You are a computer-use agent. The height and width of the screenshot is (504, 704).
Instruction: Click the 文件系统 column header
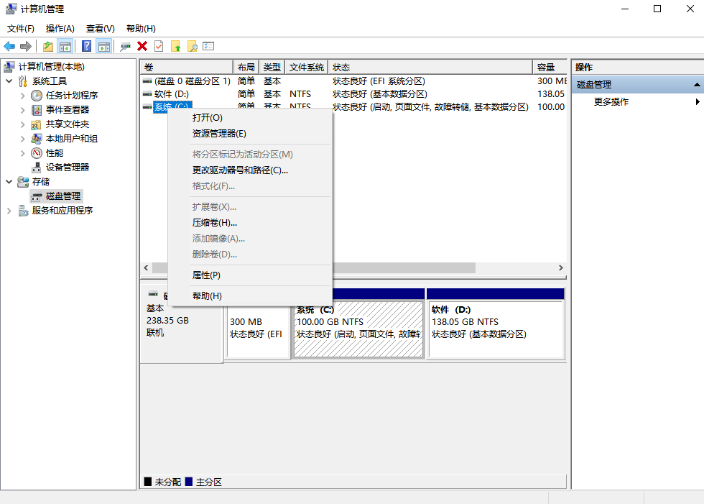click(x=306, y=67)
